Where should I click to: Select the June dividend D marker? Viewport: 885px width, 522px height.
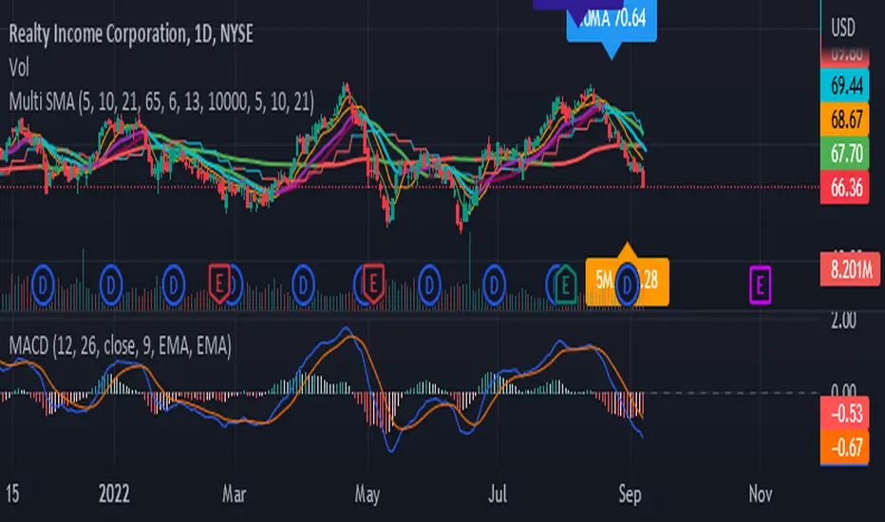(x=429, y=285)
